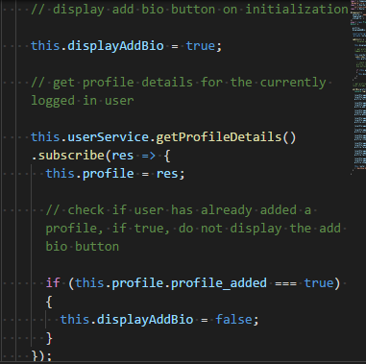Click the '.subscribe(res => {' line
Image resolution: width=366 pixels, height=364 pixels.
click(x=101, y=156)
